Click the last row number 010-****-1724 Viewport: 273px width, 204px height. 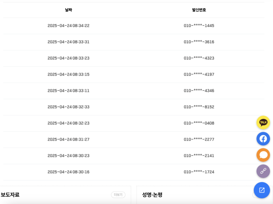click(x=199, y=172)
